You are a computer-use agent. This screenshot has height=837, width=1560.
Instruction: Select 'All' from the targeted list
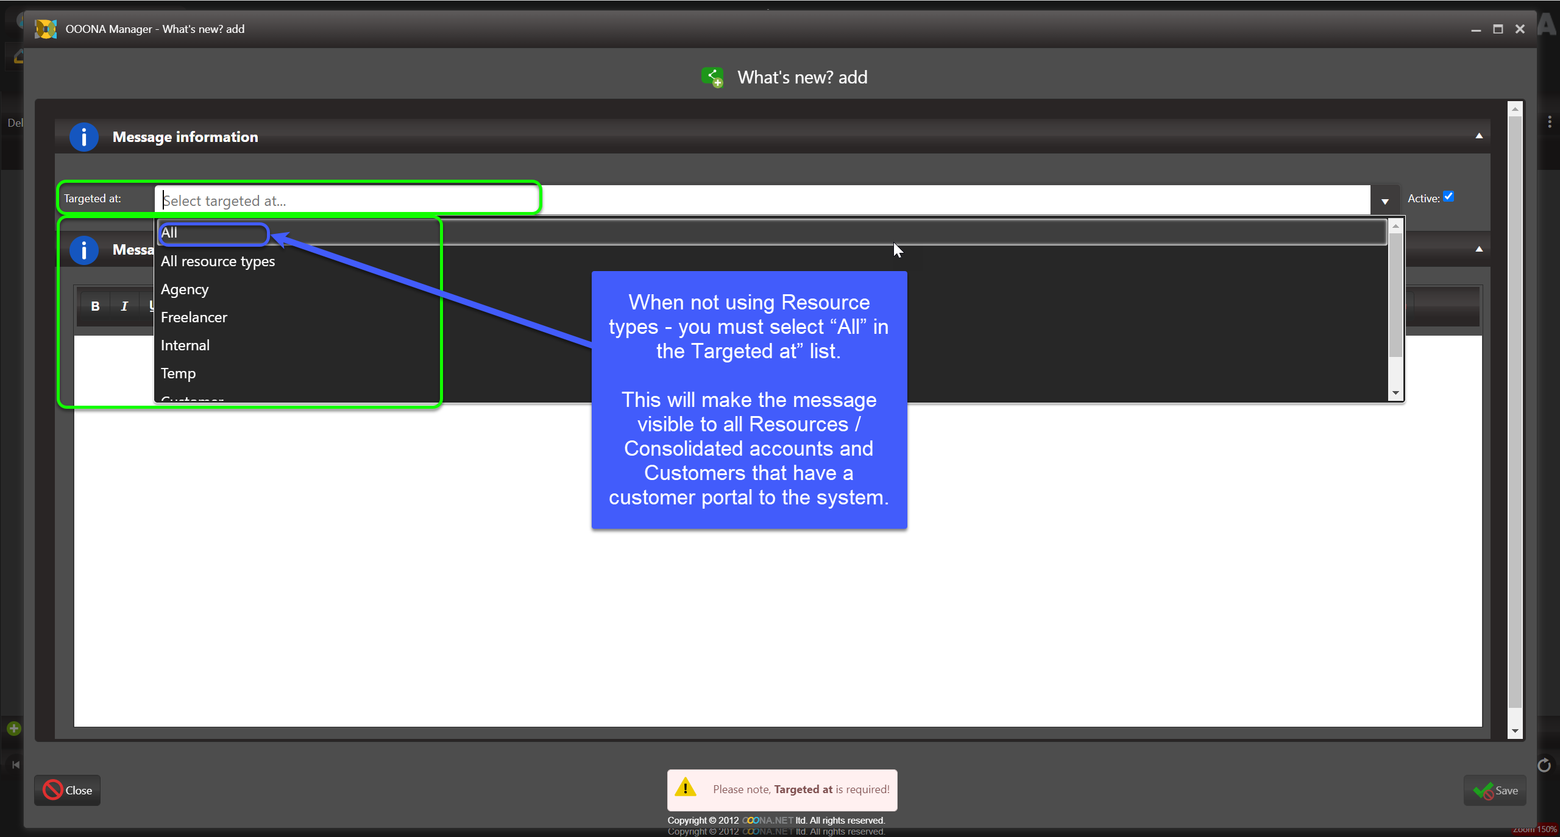click(169, 233)
